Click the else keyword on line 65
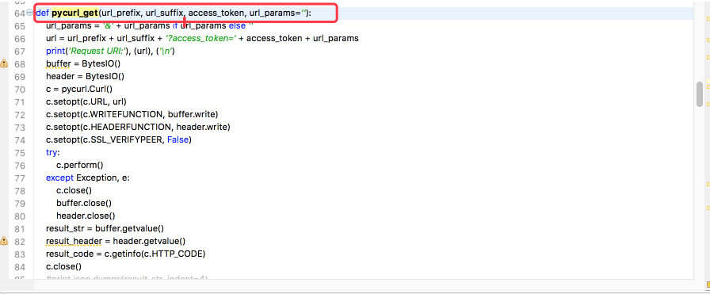The height and width of the screenshot is (294, 710). (237, 26)
